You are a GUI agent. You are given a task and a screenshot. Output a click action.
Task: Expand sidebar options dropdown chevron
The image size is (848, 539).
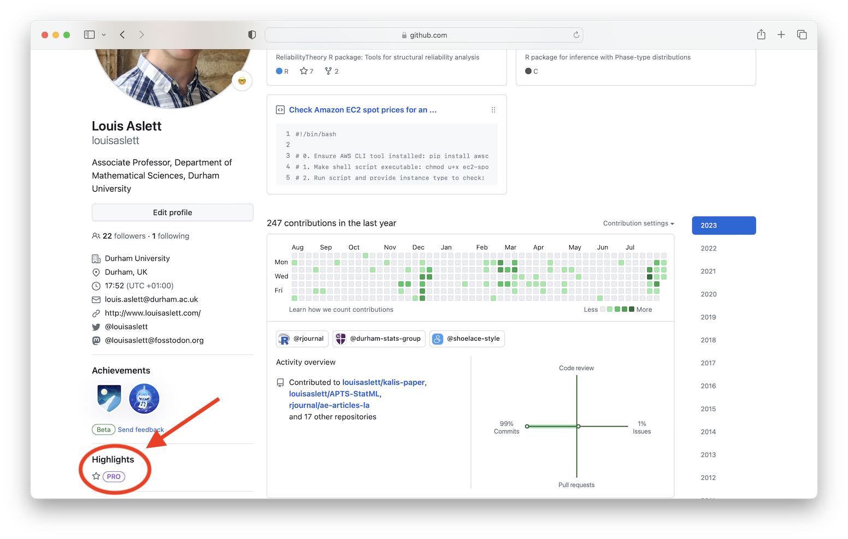[x=104, y=35]
